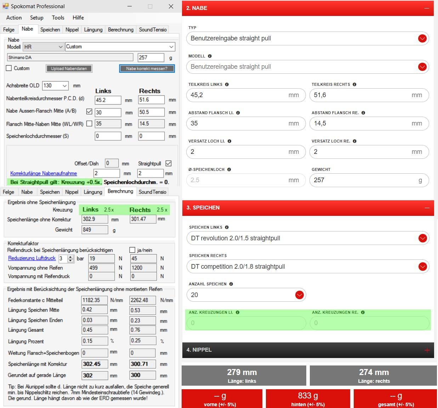Switch to the SoundTensio tab at top
Viewport: 438px width, 408px height.
pyautogui.click(x=153, y=30)
